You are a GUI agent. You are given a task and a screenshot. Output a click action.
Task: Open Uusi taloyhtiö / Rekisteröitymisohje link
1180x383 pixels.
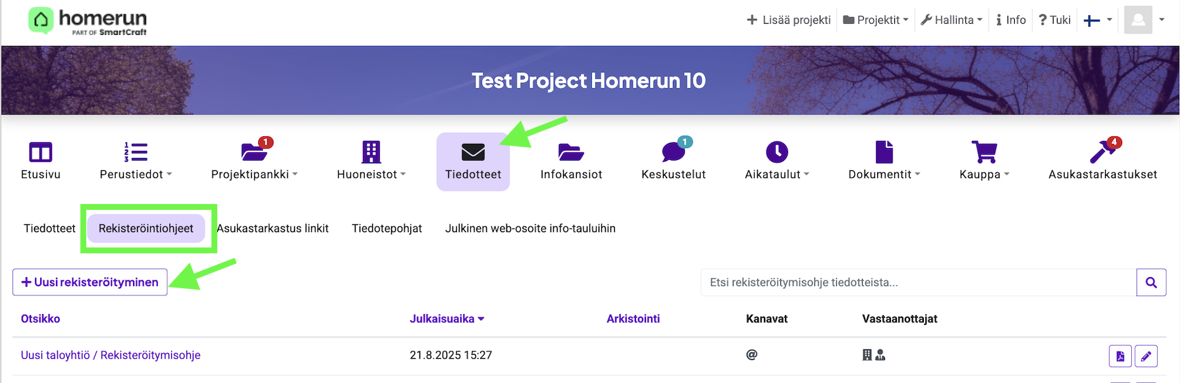pos(111,355)
